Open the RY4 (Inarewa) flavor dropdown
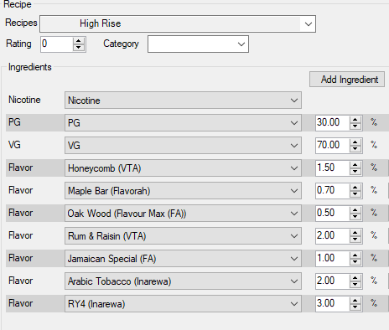Image resolution: width=389 pixels, height=330 pixels. [183, 304]
